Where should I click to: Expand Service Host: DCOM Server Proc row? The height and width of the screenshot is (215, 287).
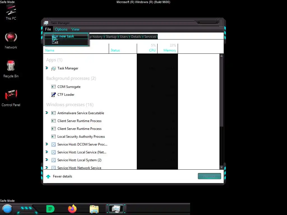[47, 144]
